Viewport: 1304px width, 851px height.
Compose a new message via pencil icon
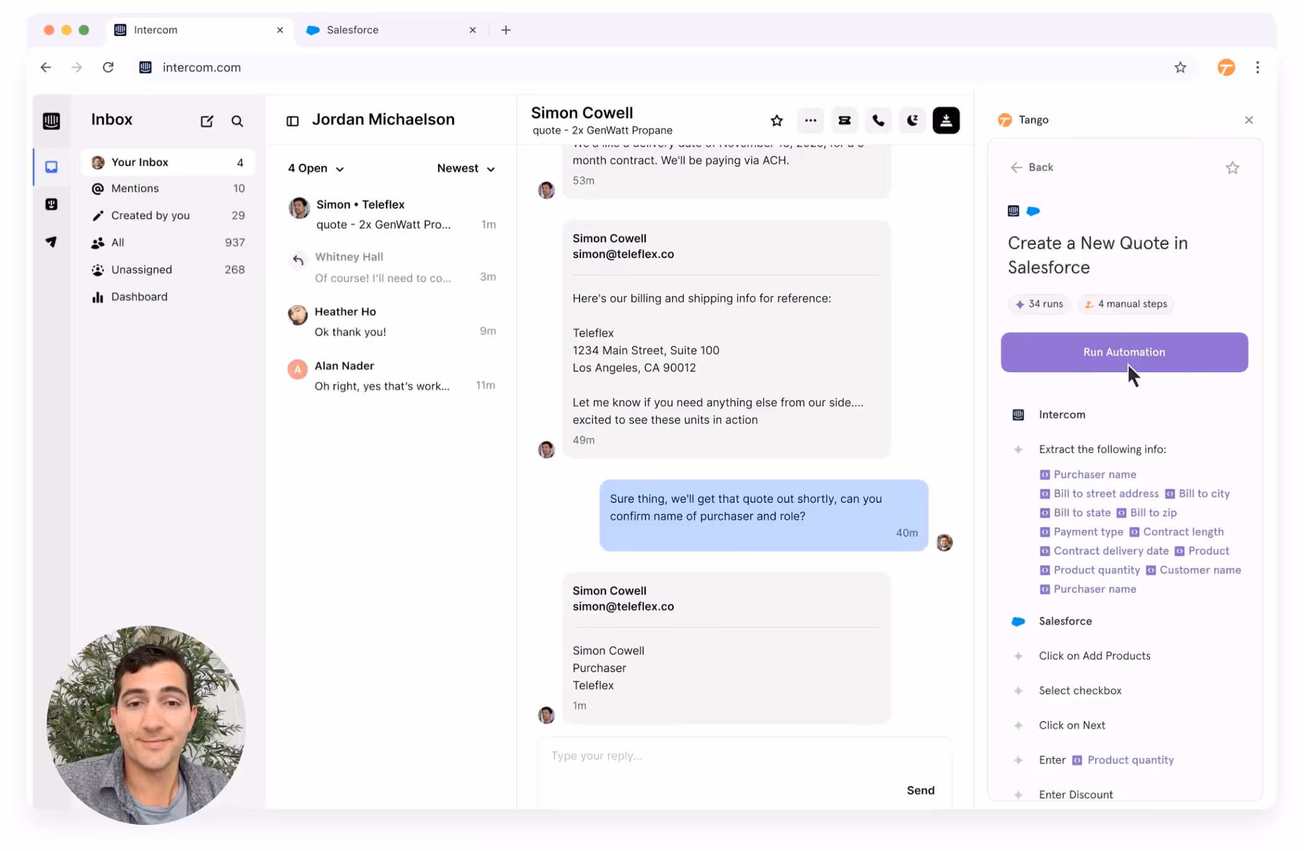point(207,121)
